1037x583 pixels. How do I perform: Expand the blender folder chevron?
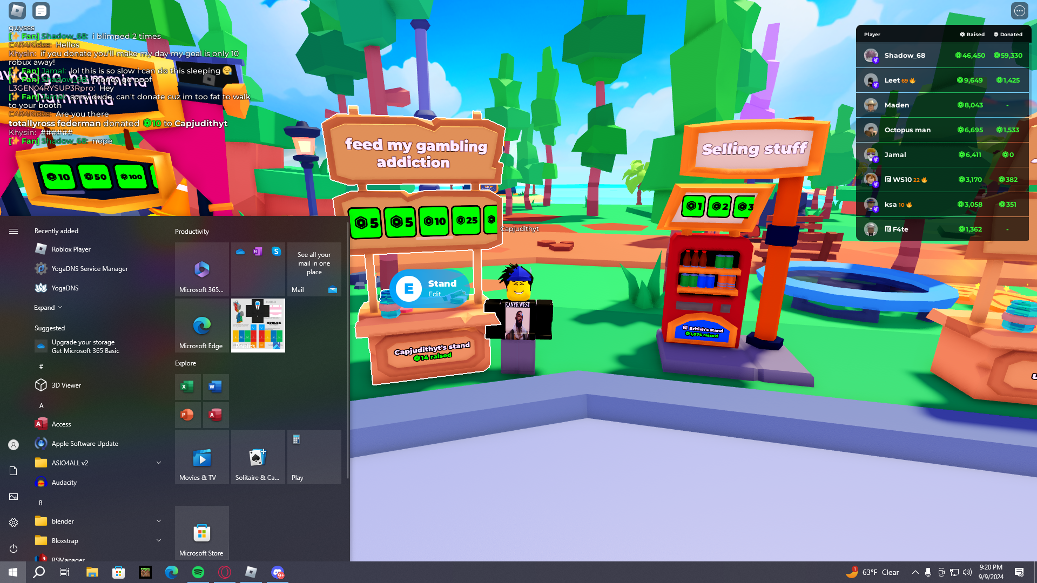coord(159,521)
